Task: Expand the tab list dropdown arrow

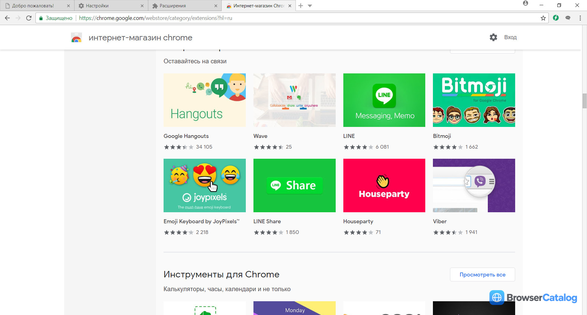Action: tap(310, 6)
